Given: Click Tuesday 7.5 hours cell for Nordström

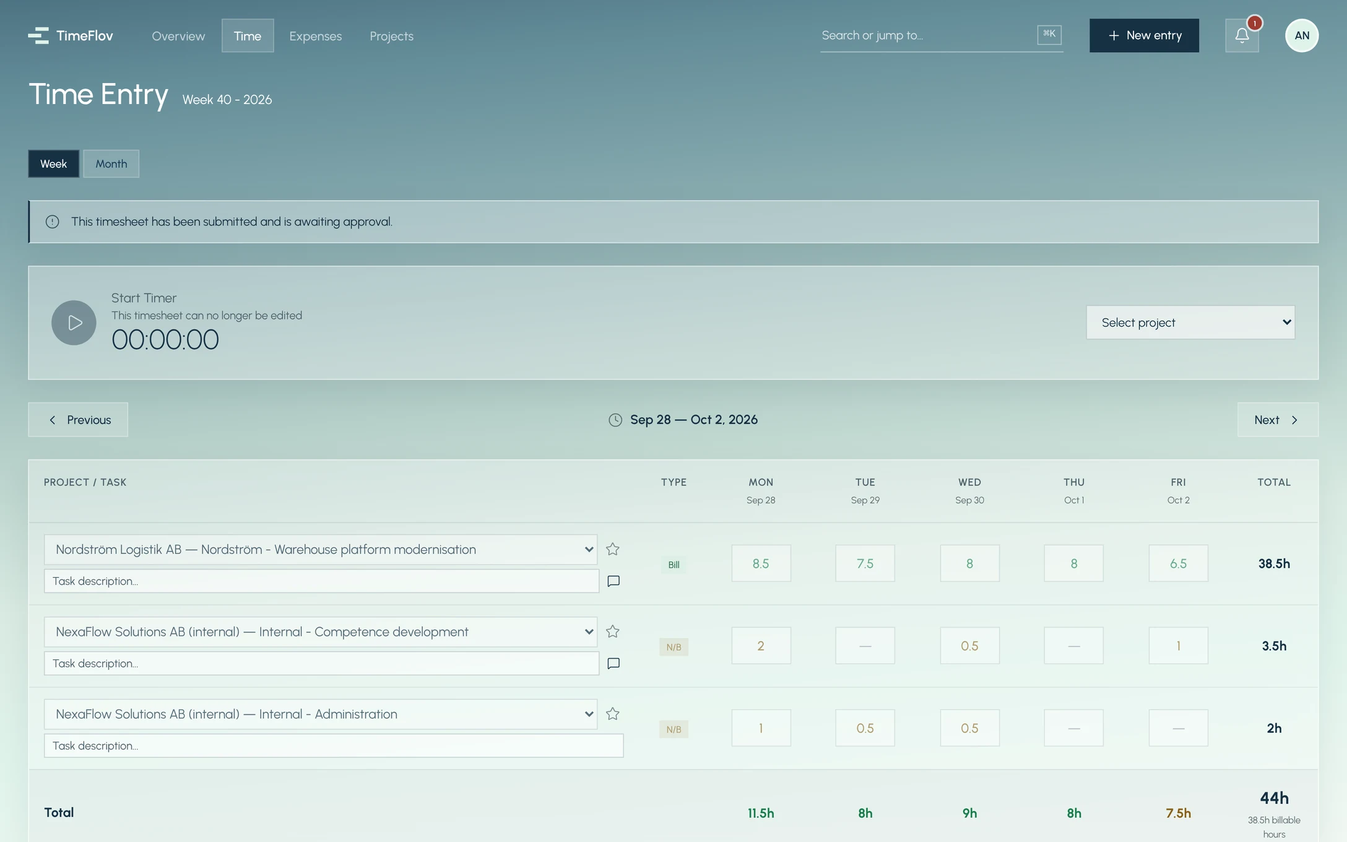Looking at the screenshot, I should [865, 563].
